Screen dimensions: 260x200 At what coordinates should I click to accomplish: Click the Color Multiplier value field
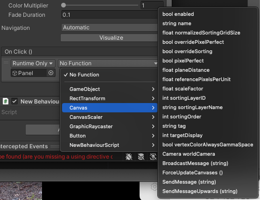tap(152, 6)
